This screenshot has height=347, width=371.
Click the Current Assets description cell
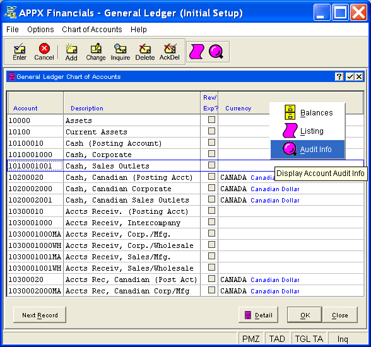click(x=132, y=132)
